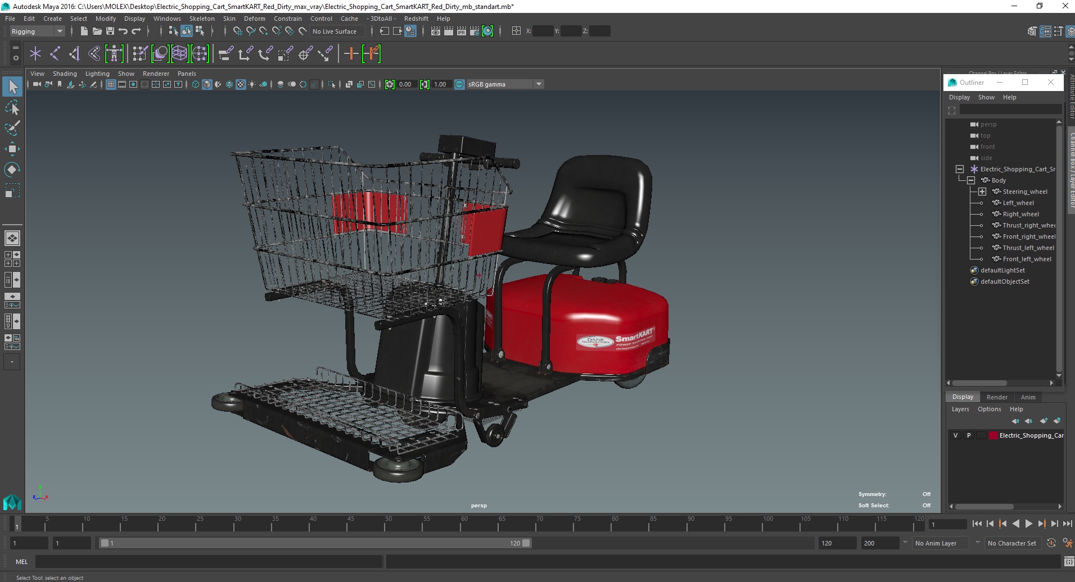Play animation backwards
This screenshot has height=582, width=1075.
tap(1015, 524)
